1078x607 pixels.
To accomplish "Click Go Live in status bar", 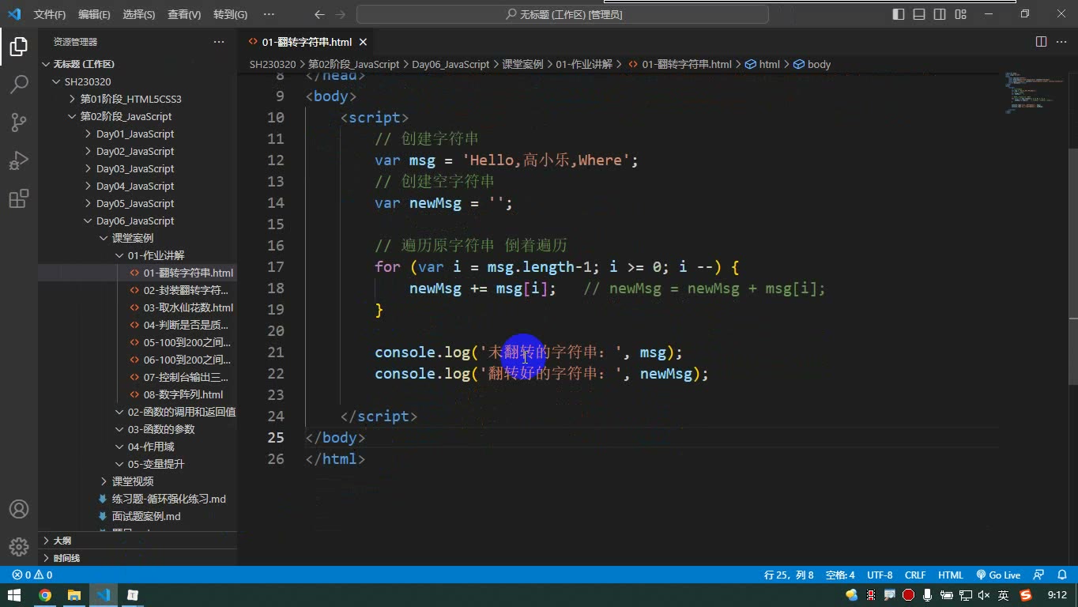I will pos(999,575).
